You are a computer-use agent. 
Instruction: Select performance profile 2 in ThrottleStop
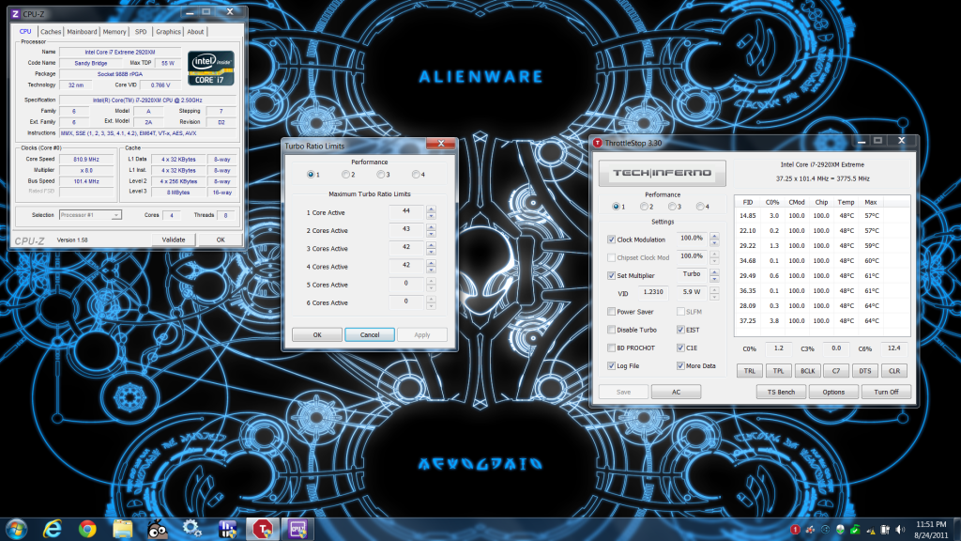[x=644, y=207]
